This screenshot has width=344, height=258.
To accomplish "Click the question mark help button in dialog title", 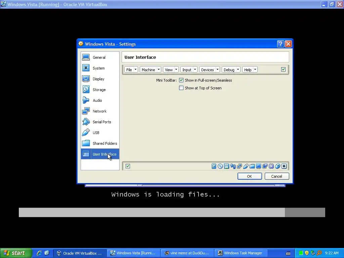I will [281, 44].
